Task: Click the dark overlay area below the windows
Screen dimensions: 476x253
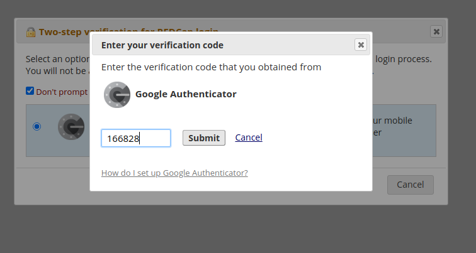Action: click(x=238, y=230)
